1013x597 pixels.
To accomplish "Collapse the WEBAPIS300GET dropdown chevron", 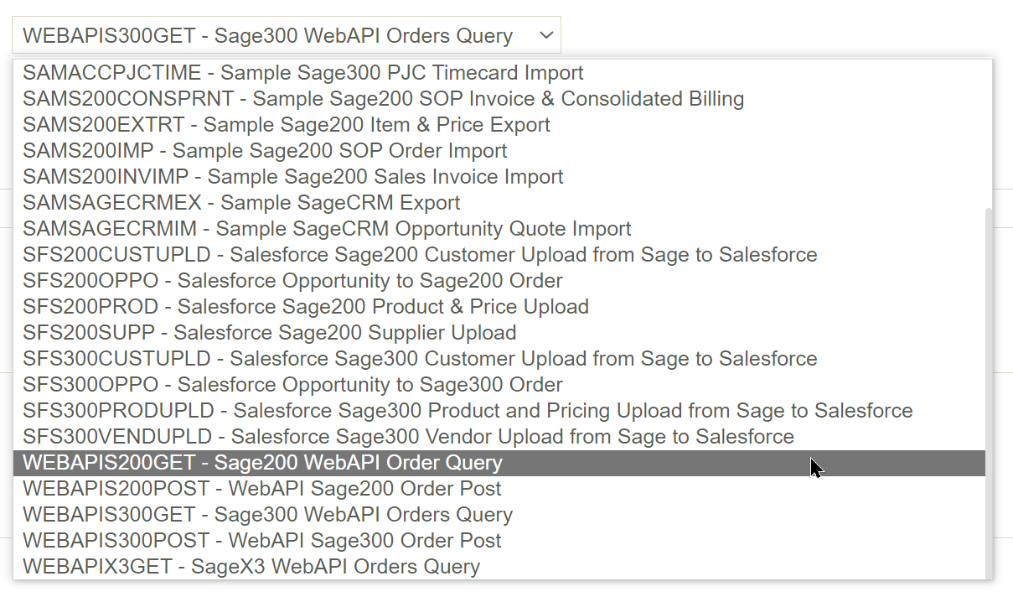I will click(x=546, y=35).
